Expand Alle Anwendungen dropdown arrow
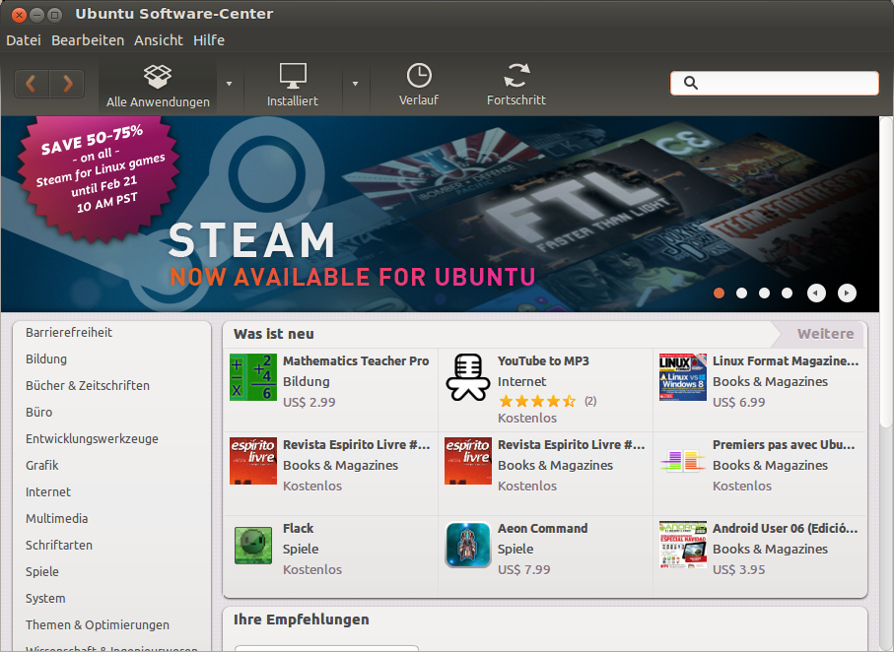 click(230, 84)
